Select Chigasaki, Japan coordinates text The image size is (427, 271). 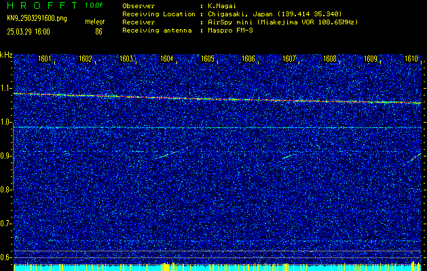pyautogui.click(x=275, y=14)
